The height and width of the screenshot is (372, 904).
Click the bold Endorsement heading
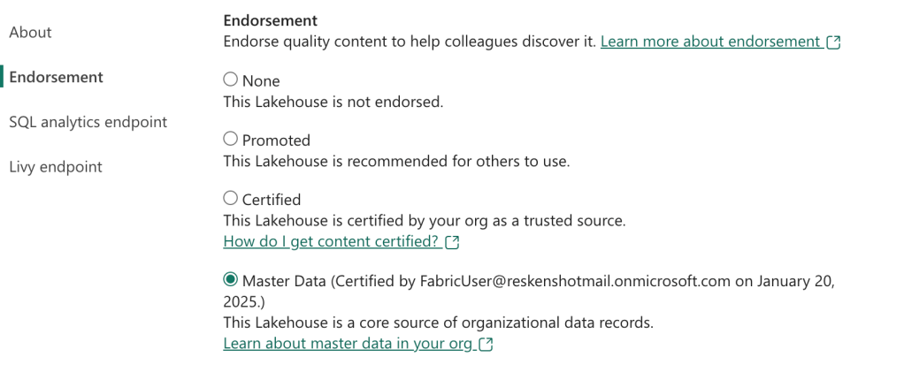270,19
